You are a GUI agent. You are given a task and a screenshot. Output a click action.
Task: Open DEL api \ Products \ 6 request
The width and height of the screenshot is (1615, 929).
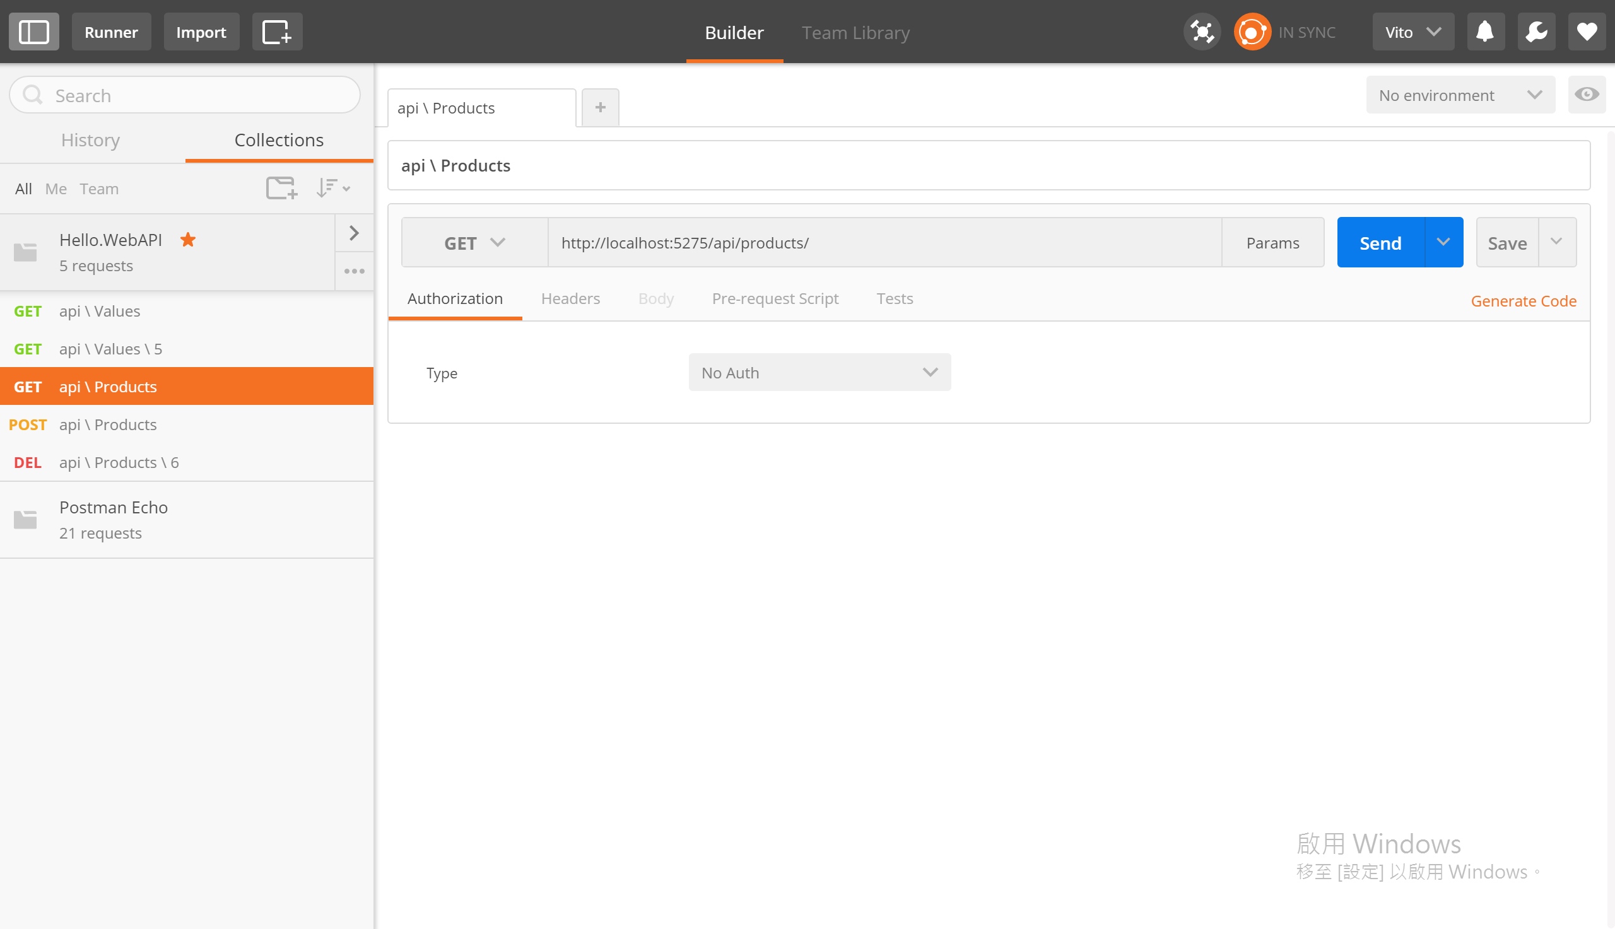(x=186, y=462)
